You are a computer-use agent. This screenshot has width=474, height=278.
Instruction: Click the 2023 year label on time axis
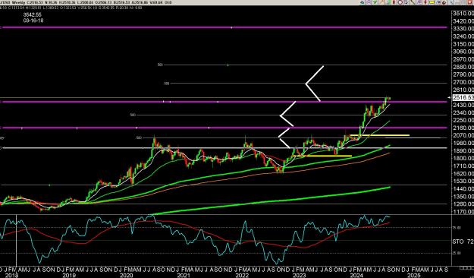(x=300, y=275)
